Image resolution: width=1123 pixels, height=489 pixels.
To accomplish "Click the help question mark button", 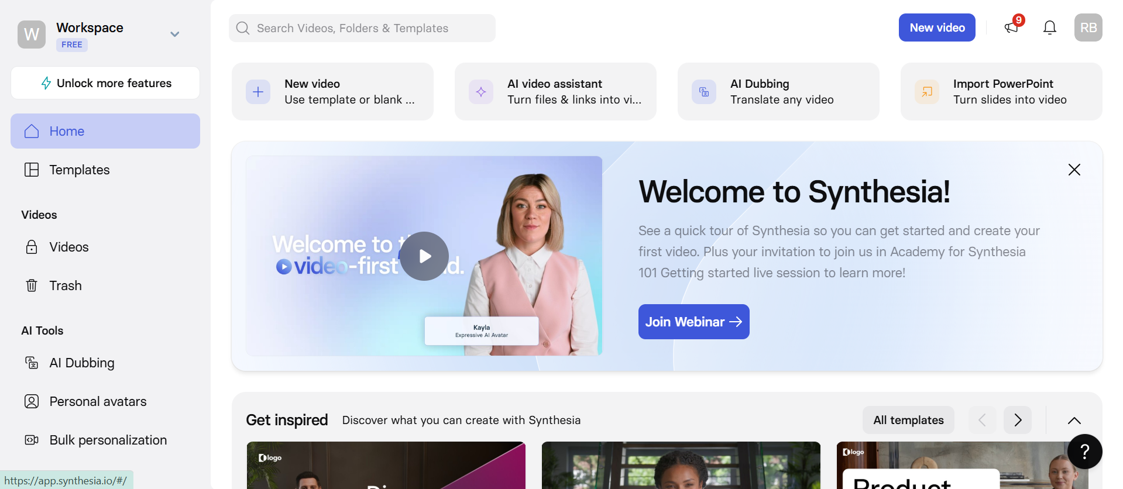I will (x=1084, y=452).
